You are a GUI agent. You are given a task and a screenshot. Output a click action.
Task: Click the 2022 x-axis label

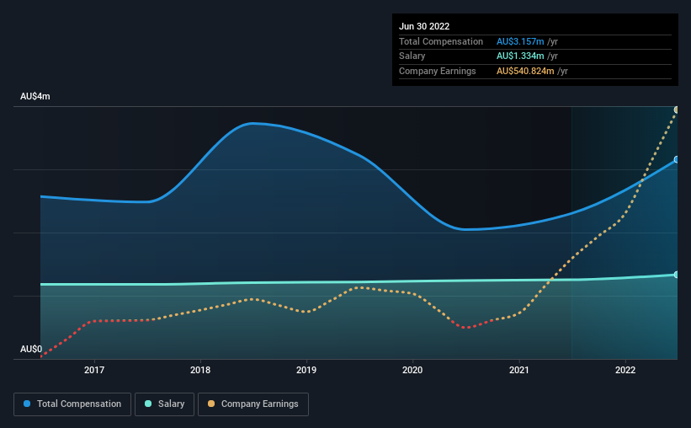(625, 370)
